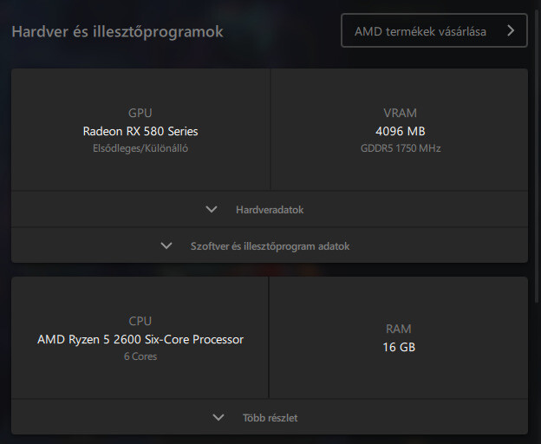
Task: Click the VRAM label in the memory tile
Action: click(400, 114)
